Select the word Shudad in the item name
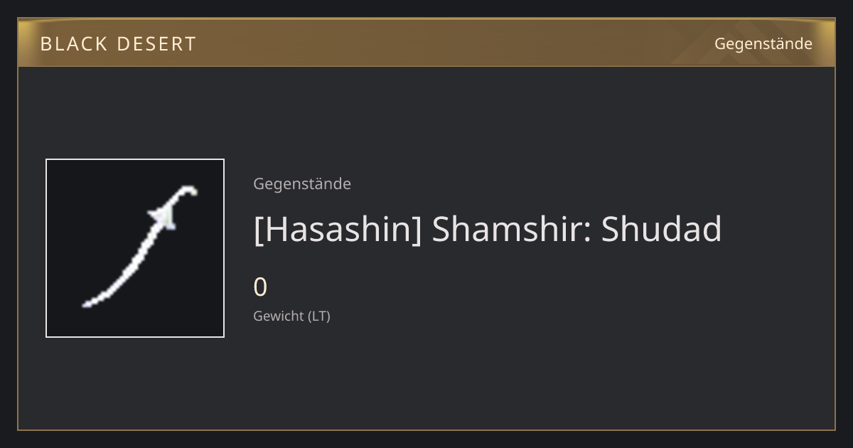The image size is (853, 448). [x=661, y=229]
